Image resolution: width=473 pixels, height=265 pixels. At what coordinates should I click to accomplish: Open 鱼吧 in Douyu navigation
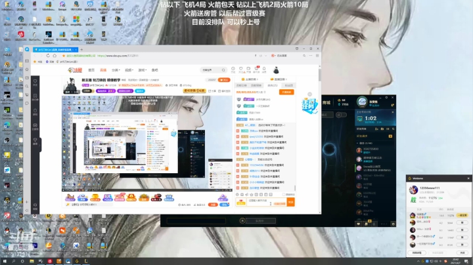[155, 70]
